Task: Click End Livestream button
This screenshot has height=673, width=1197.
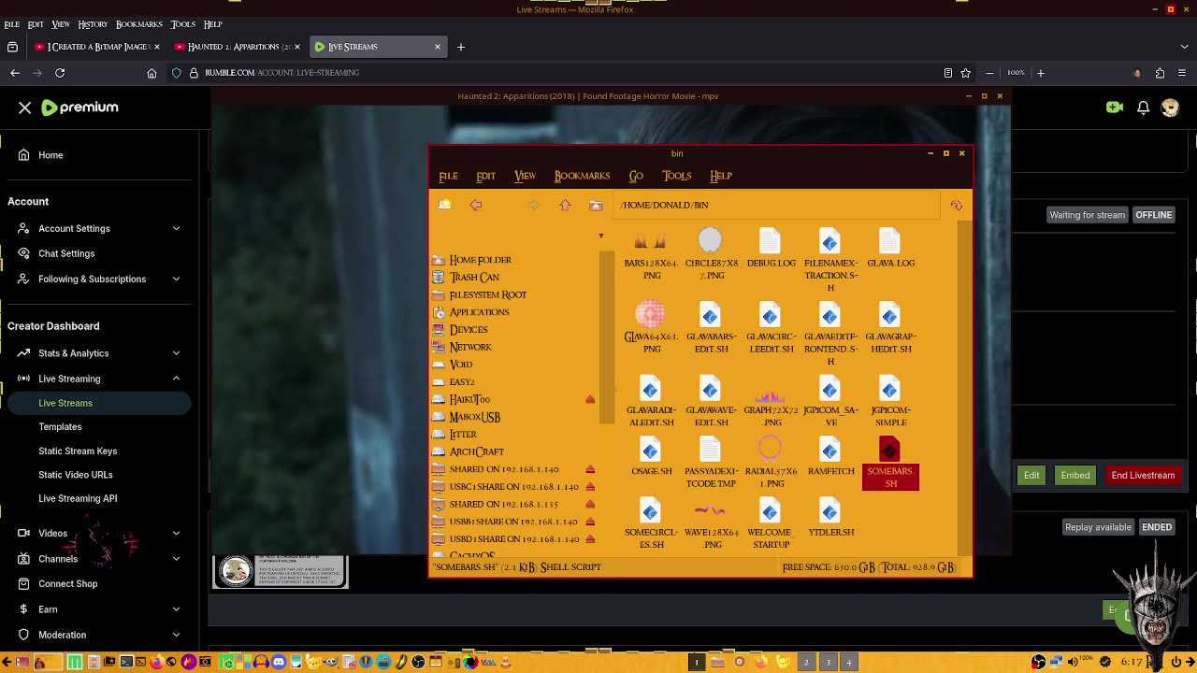Action: point(1143,475)
